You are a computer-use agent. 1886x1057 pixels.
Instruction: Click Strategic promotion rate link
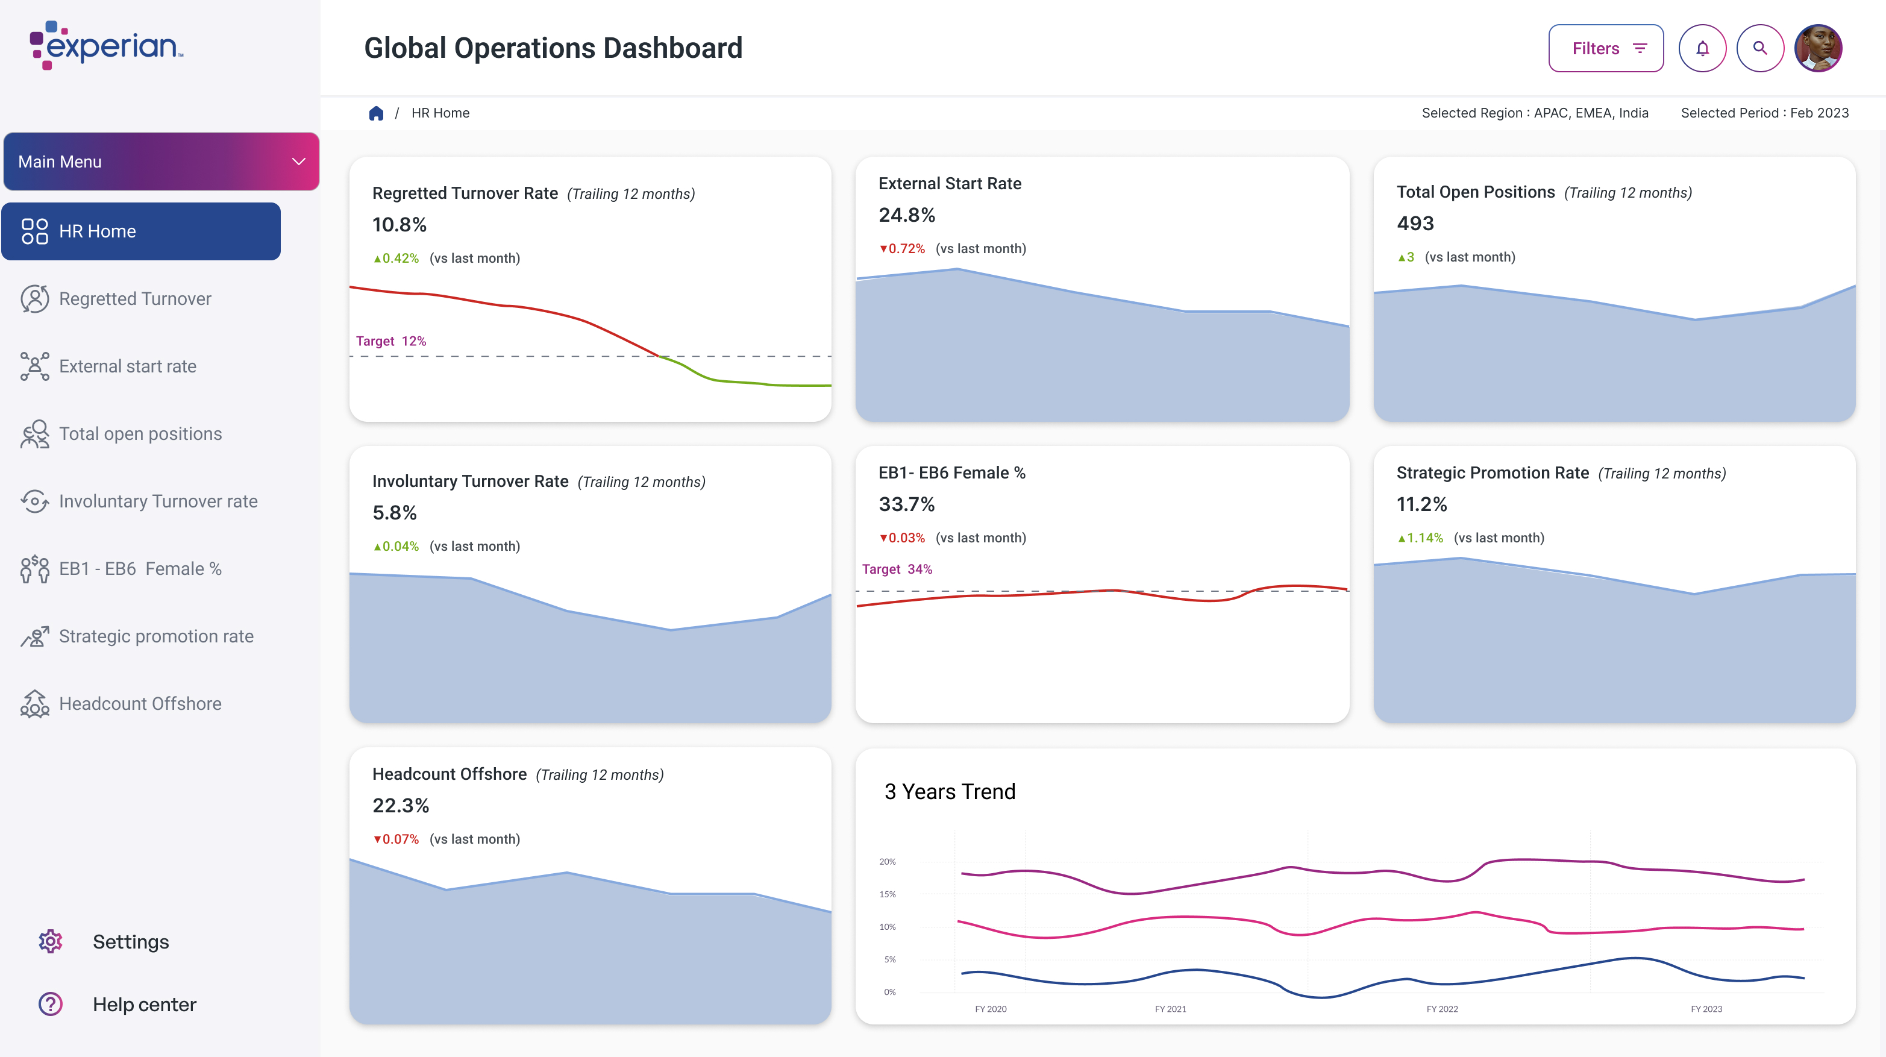point(156,636)
